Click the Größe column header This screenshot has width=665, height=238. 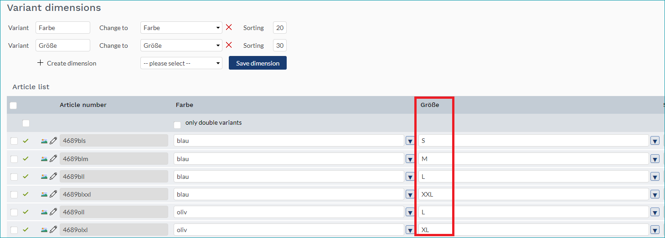click(430, 105)
